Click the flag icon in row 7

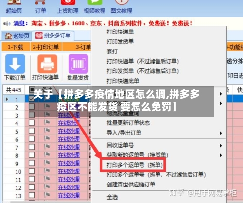47,147
